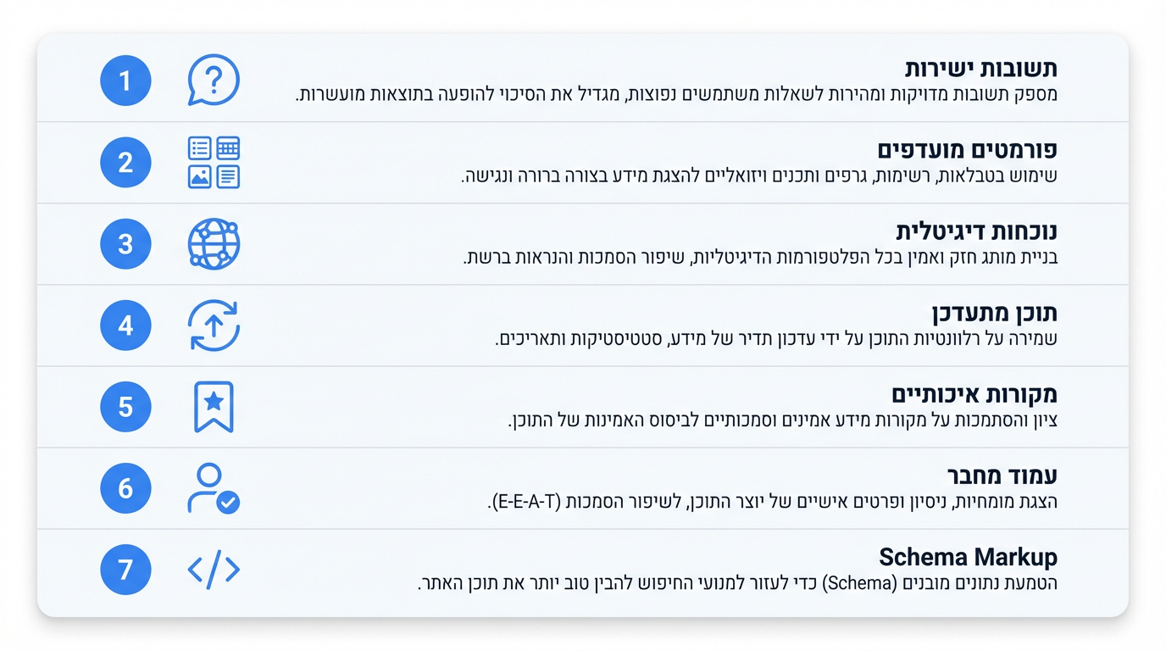Click the heading פורמטים מועדפים
The image size is (1166, 651).
[967, 150]
